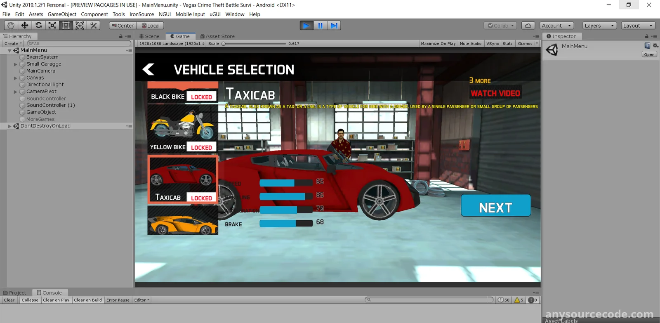The width and height of the screenshot is (660, 323).
Task: Toggle Mute Audio in Game view
Action: (470, 44)
